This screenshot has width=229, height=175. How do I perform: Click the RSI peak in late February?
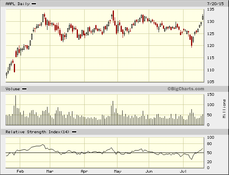tap(43, 145)
